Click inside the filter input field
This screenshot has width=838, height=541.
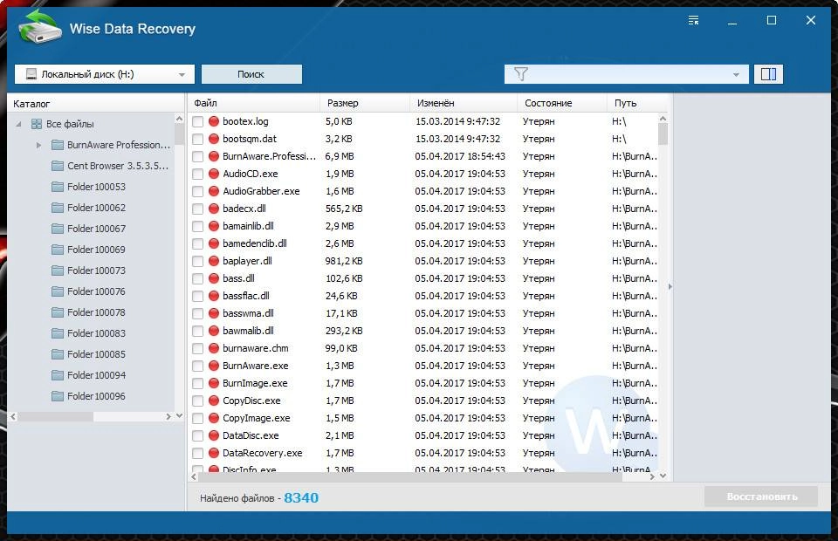click(x=628, y=74)
